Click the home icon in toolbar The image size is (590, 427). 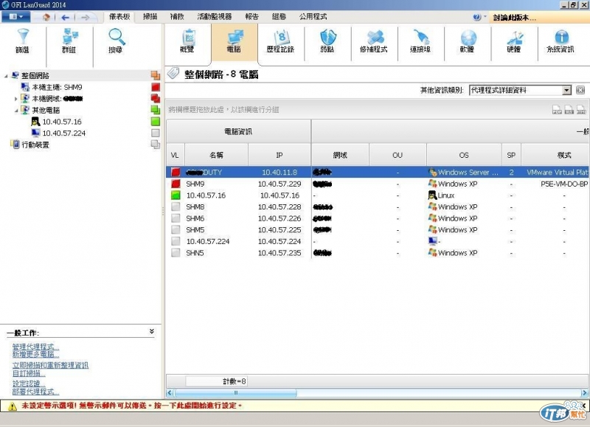point(46,17)
